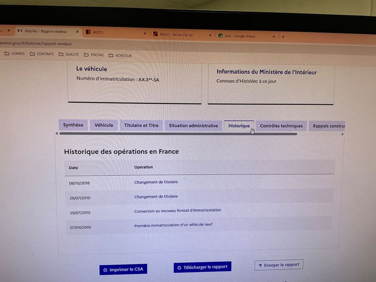
Task: Select the Véhicule tab
Action: click(103, 125)
